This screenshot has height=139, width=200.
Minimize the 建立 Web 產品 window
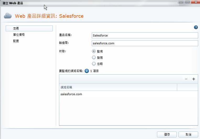[x=181, y=2]
